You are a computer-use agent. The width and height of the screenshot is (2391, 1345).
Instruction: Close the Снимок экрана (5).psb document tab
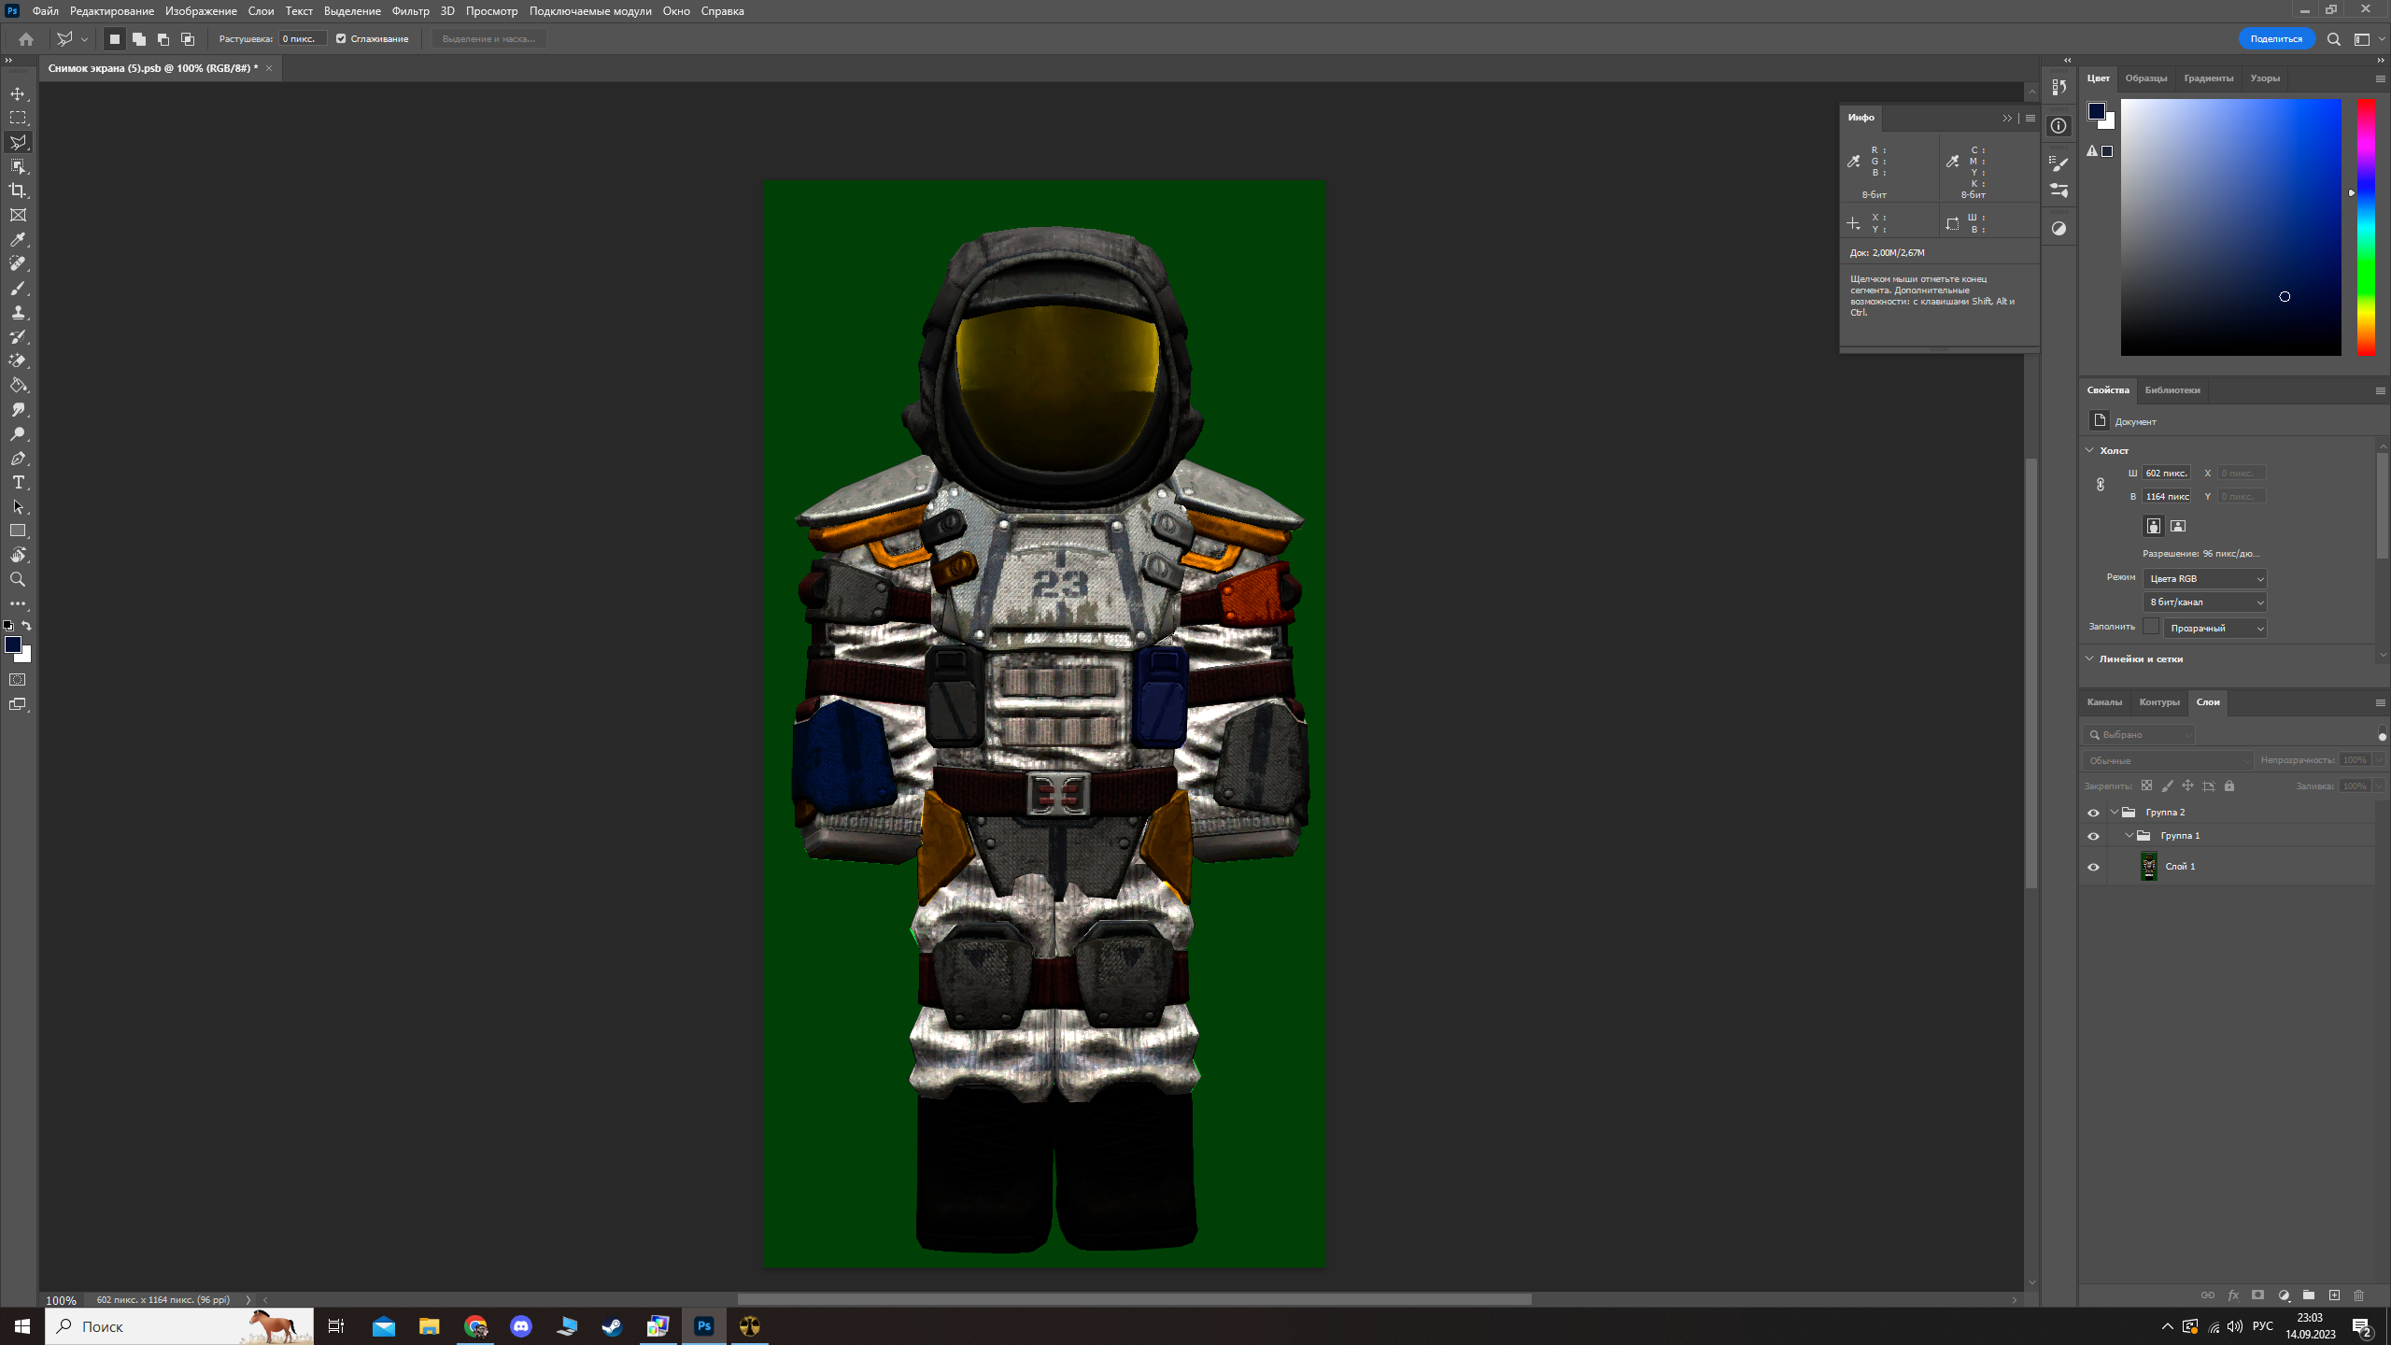[269, 68]
